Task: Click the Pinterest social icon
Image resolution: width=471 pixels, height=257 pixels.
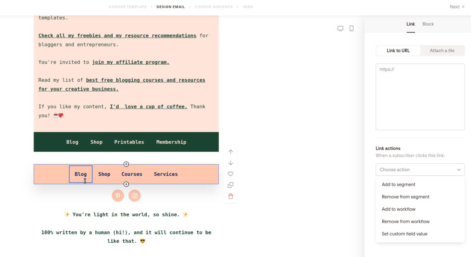Action: tap(118, 196)
